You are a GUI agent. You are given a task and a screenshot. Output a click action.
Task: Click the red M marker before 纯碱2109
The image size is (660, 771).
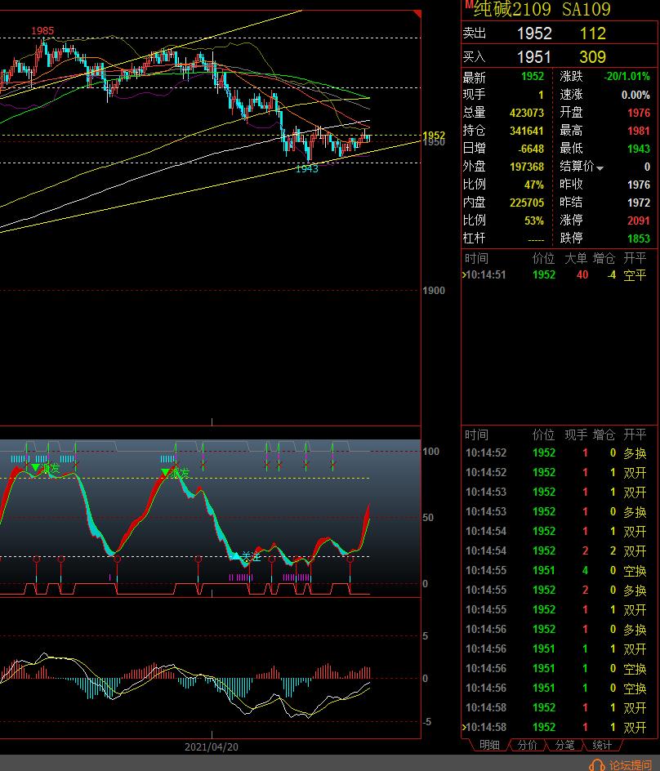tap(469, 5)
